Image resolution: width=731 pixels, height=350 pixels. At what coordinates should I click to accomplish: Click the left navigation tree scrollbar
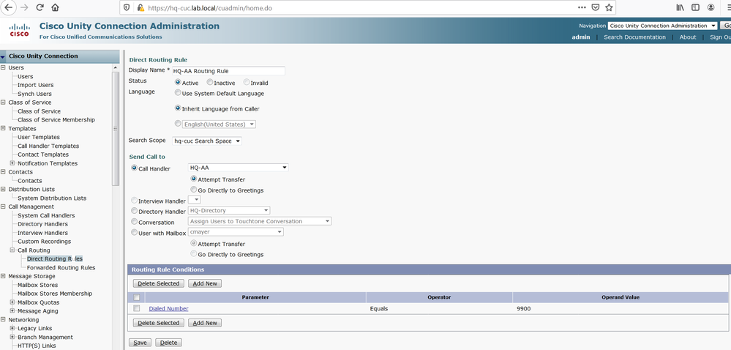tap(116, 128)
